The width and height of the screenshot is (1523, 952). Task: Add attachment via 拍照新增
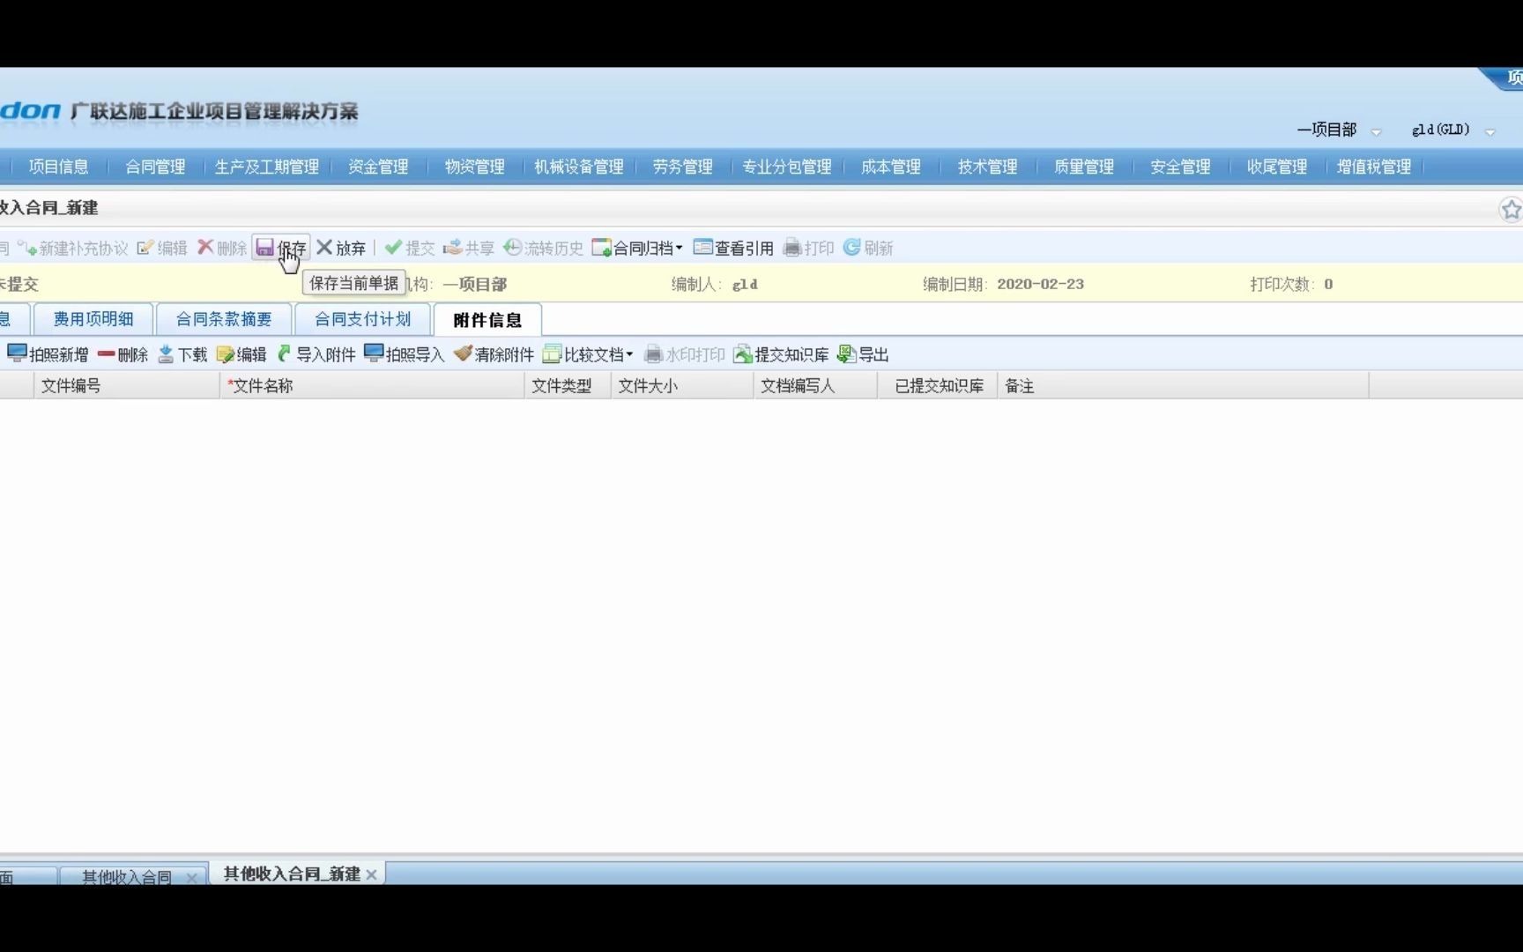48,354
